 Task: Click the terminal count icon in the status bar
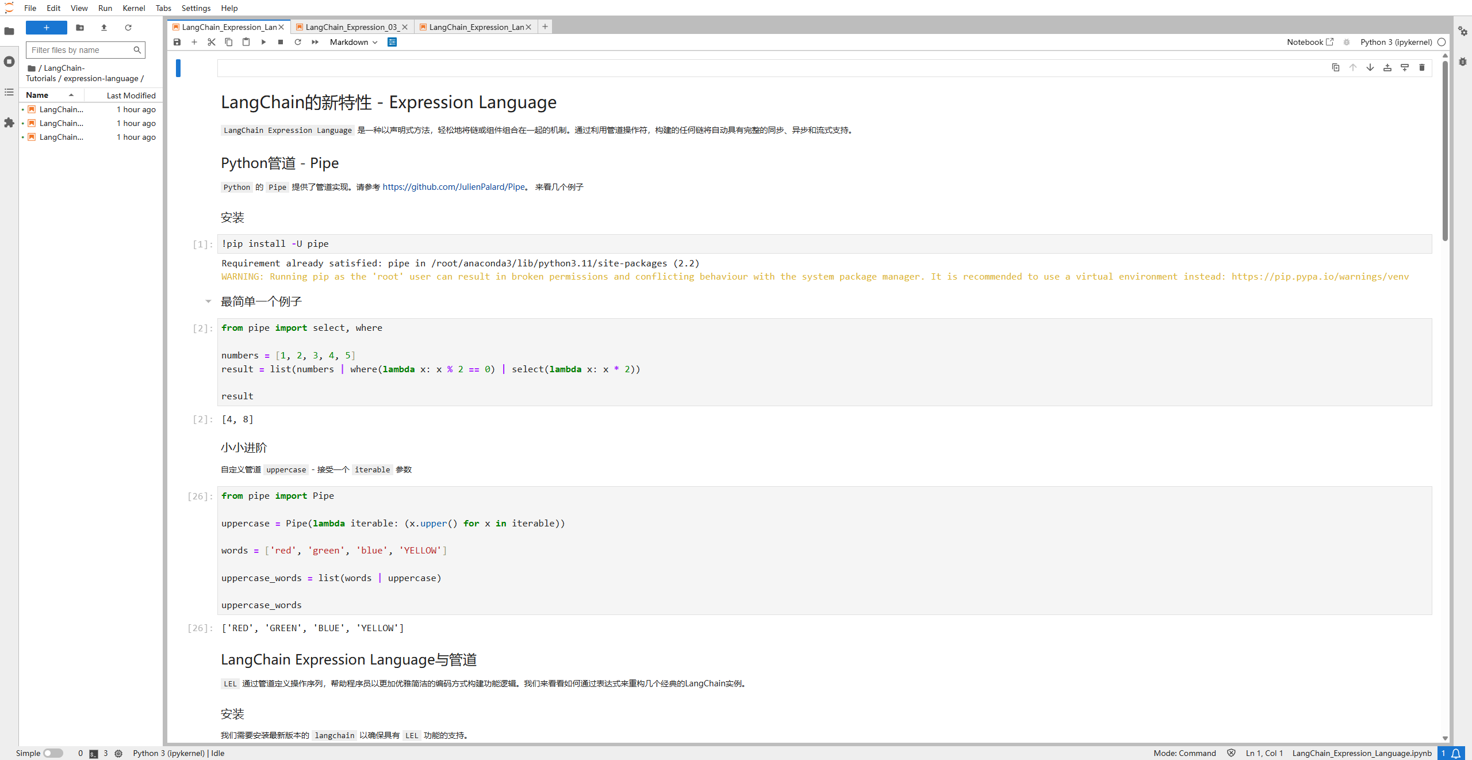tap(93, 753)
